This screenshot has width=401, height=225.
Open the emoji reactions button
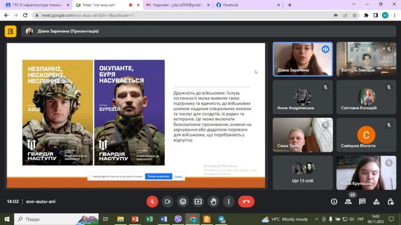coord(183,201)
